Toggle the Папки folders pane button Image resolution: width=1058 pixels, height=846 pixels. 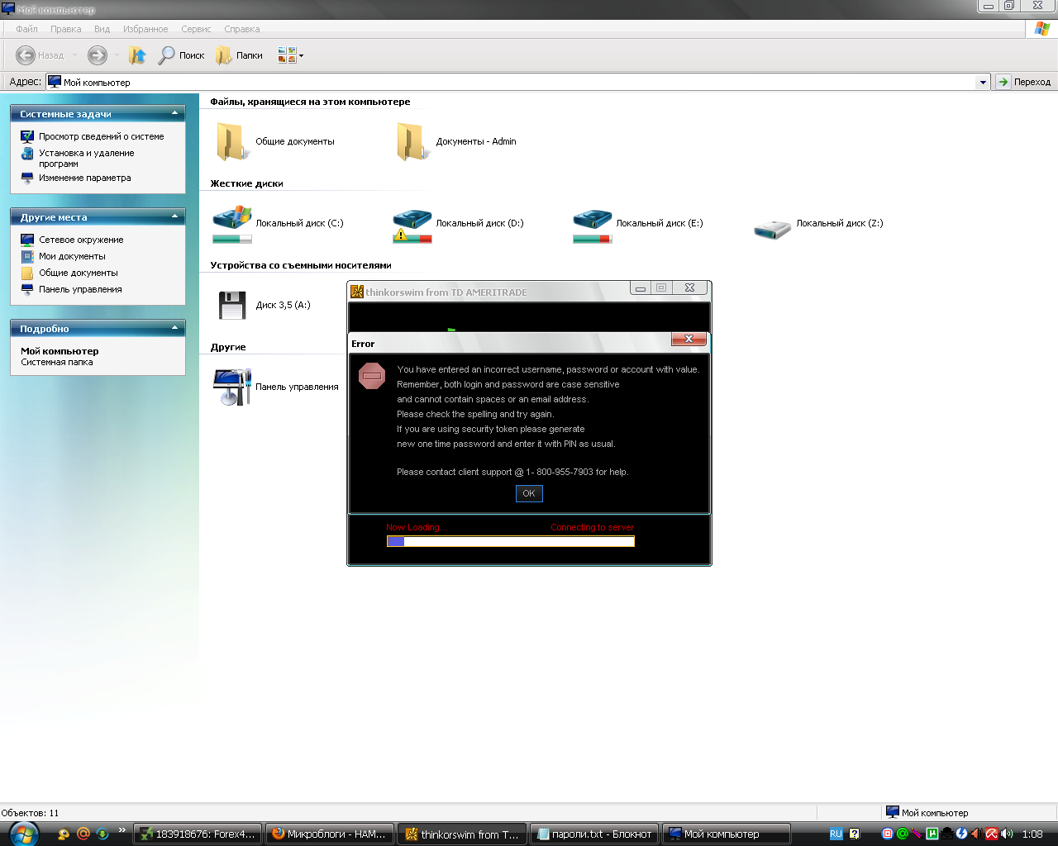(x=239, y=55)
